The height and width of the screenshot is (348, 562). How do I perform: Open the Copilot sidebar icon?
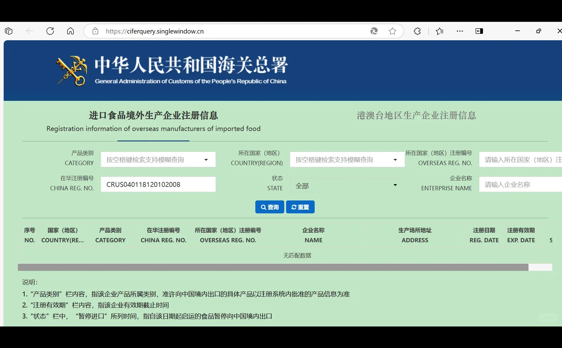(479, 31)
